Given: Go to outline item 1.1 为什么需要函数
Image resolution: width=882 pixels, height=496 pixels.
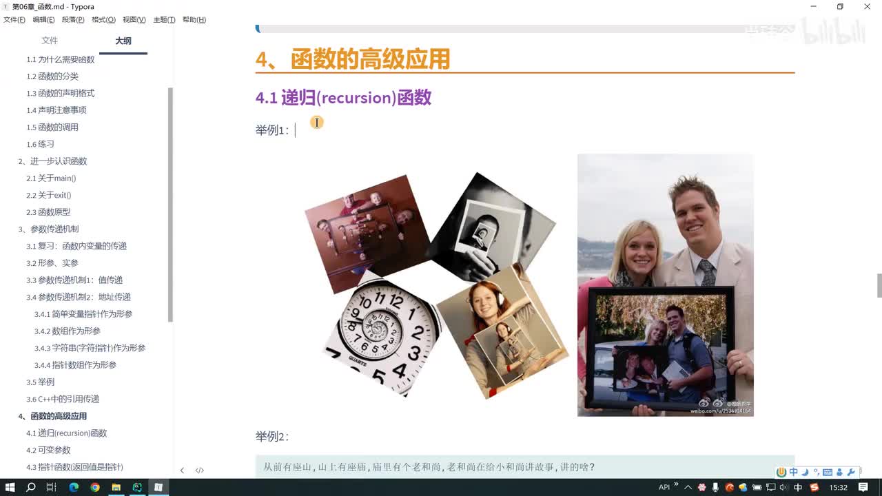Looking at the screenshot, I should point(61,59).
